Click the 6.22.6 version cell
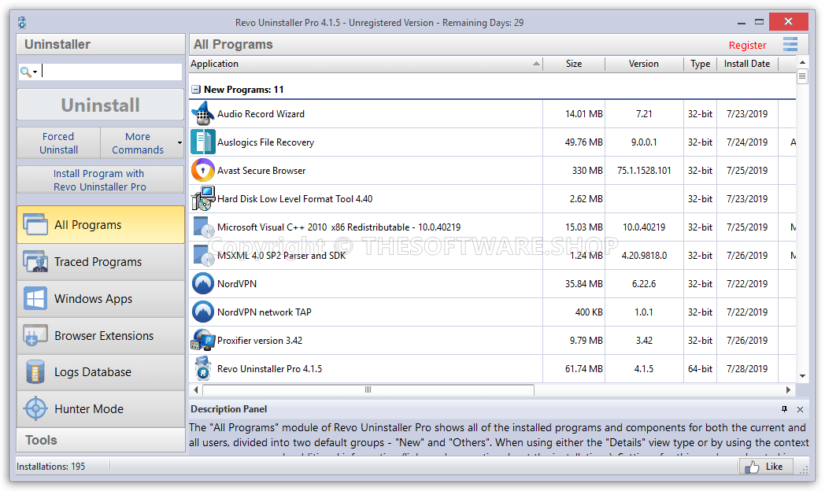Viewport: 825px width, 491px height. tap(644, 284)
